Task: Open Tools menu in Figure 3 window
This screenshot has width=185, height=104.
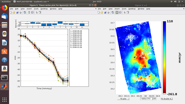Action: click(124, 9)
